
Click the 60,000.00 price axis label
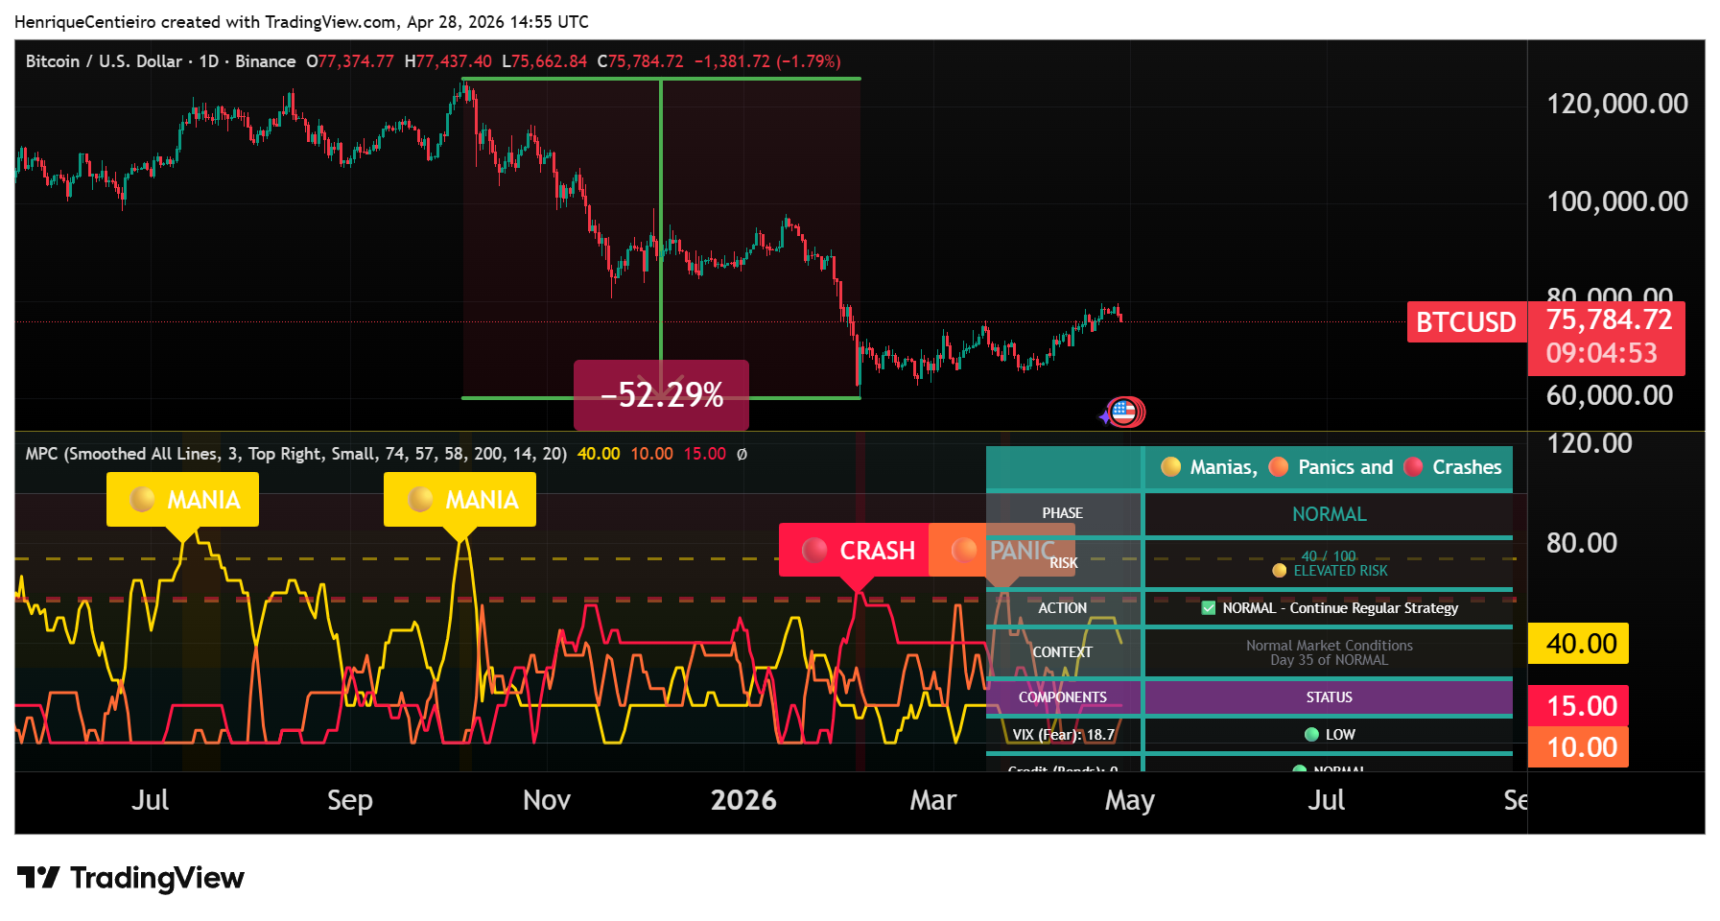[x=1610, y=395]
